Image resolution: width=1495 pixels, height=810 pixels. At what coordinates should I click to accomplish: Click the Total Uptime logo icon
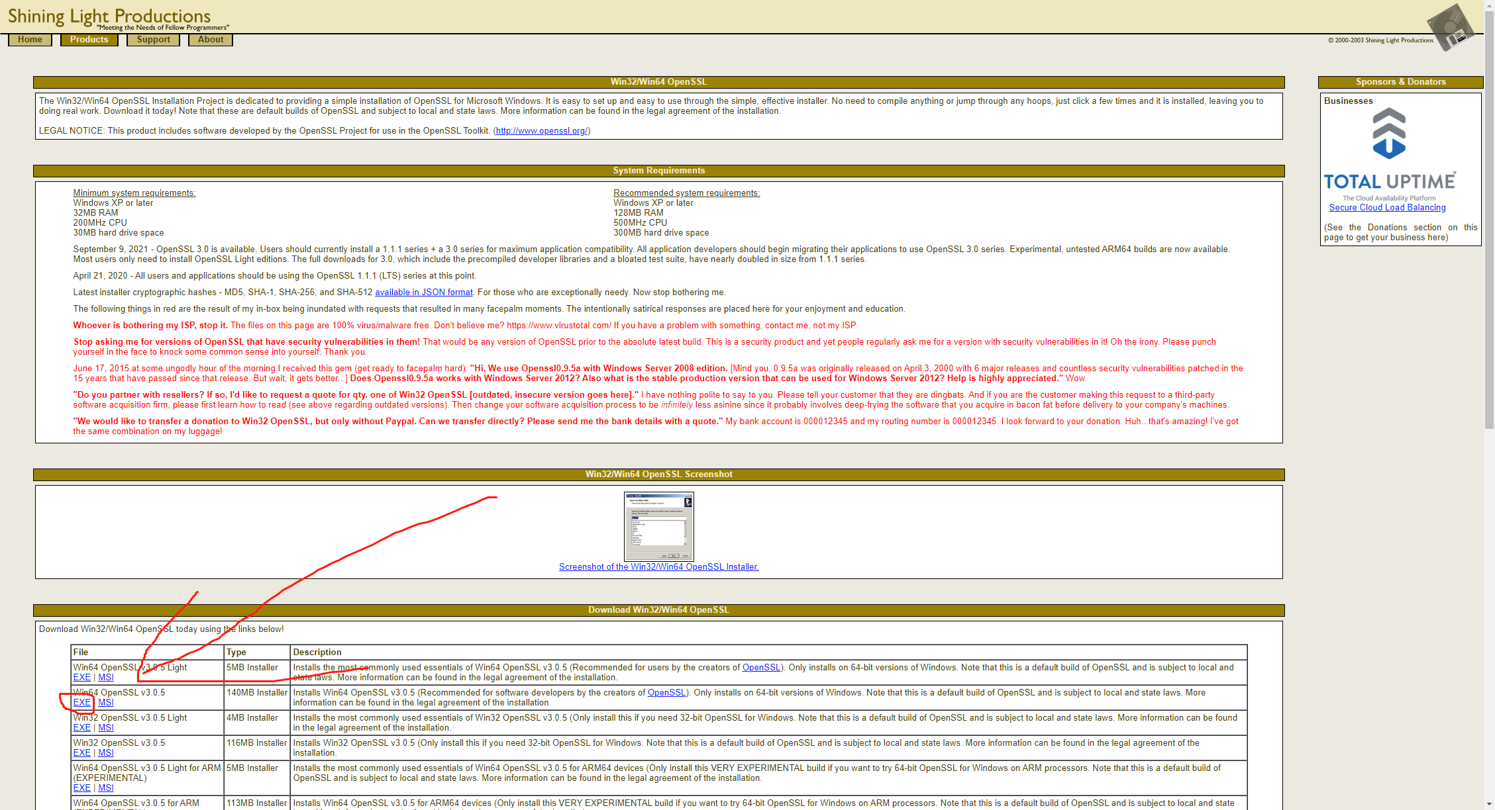coord(1388,155)
